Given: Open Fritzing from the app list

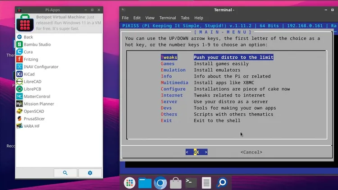Looking at the screenshot, I should tap(31, 59).
